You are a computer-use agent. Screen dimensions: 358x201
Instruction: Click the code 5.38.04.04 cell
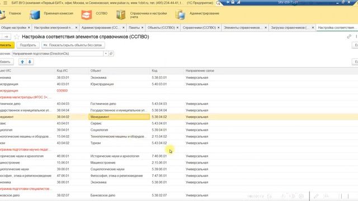159,111
